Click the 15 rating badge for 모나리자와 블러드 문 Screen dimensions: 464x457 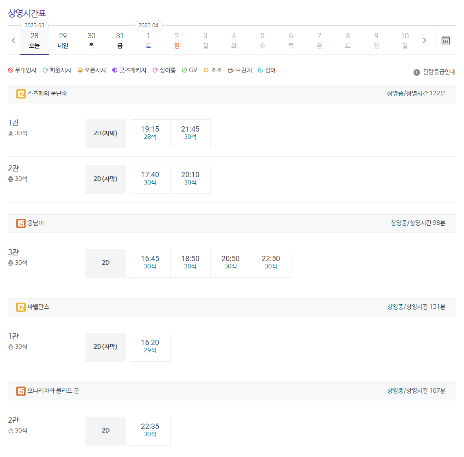(x=21, y=391)
